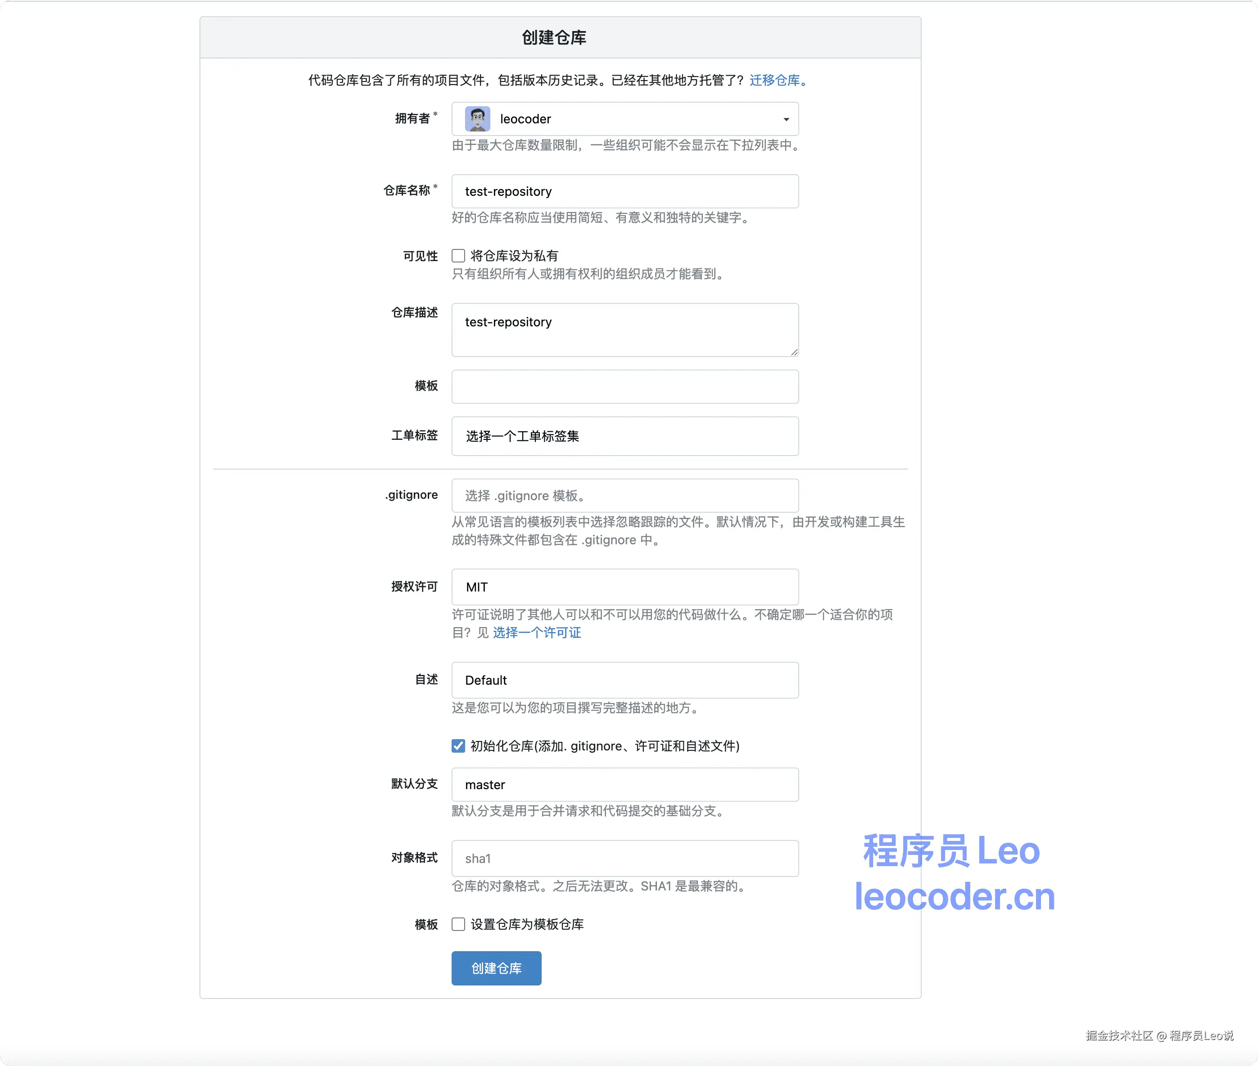Open the issue labels set dropdown
Viewport: 1258px width, 1066px height.
624,436
